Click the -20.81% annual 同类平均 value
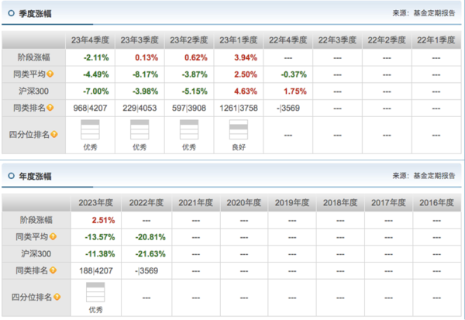 [x=150, y=237]
